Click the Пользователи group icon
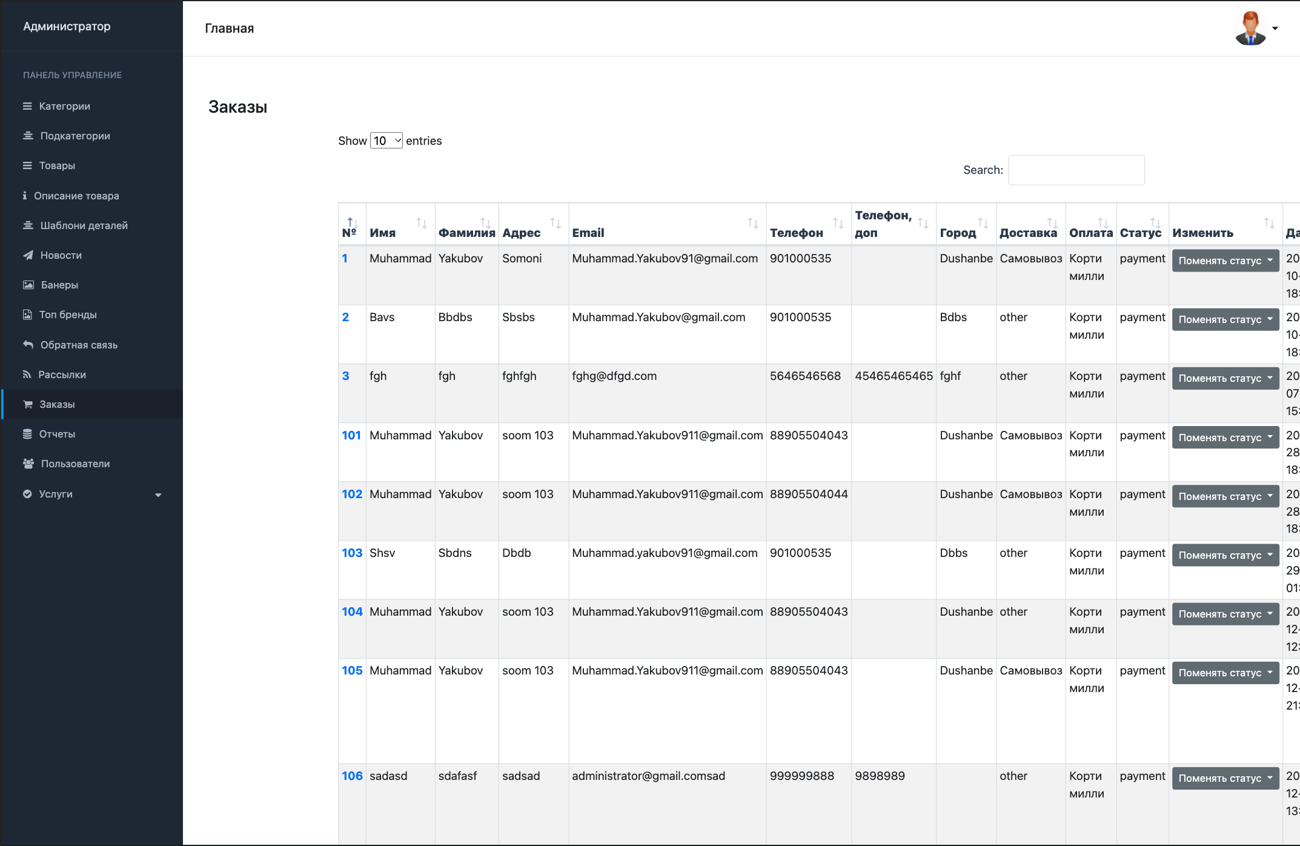 point(28,464)
